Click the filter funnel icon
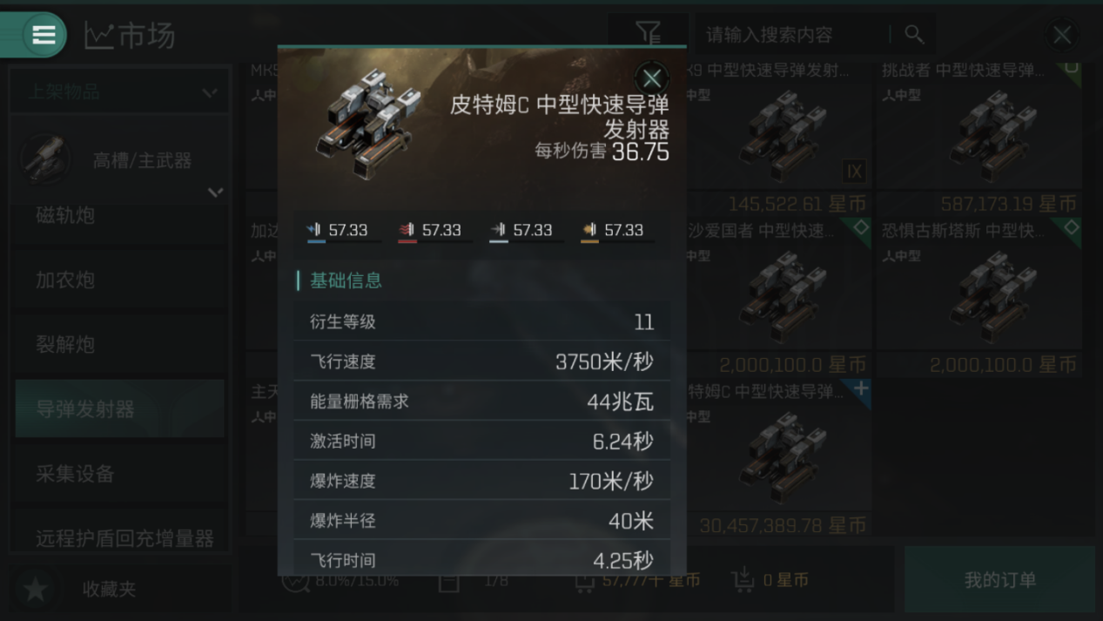This screenshot has height=621, width=1103. tap(648, 34)
